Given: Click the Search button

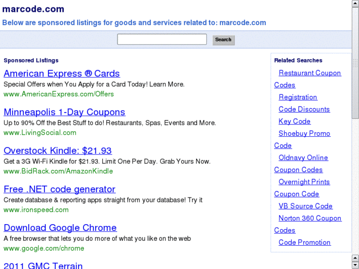Looking at the screenshot, I should (224, 40).
